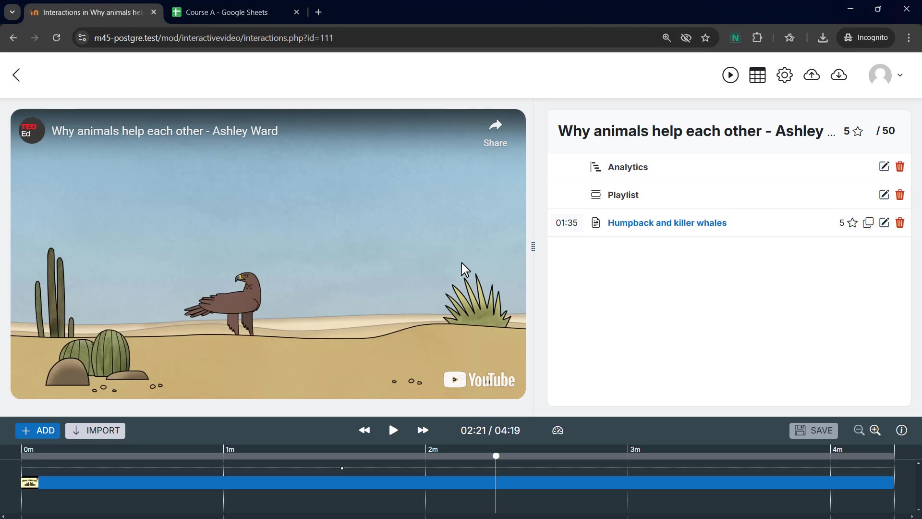Play the video from the timeline bar
The width and height of the screenshot is (922, 519).
pos(393,430)
